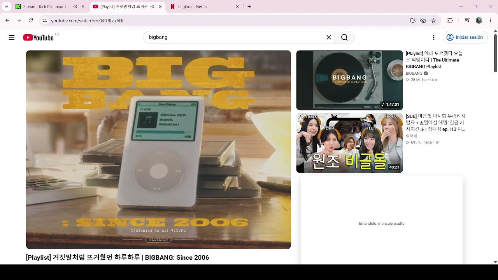498x280 pixels.
Task: Open a new browser tab
Action: 249,7
